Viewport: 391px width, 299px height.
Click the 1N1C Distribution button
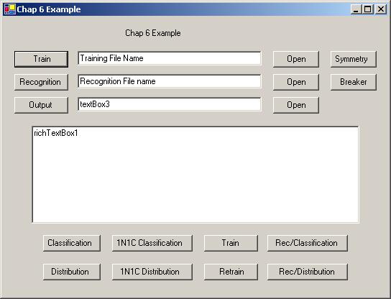click(x=152, y=272)
